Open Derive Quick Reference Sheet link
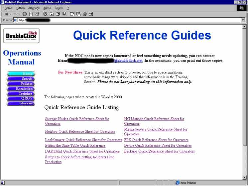Viewport: 248px width, 186px height. 158,146
